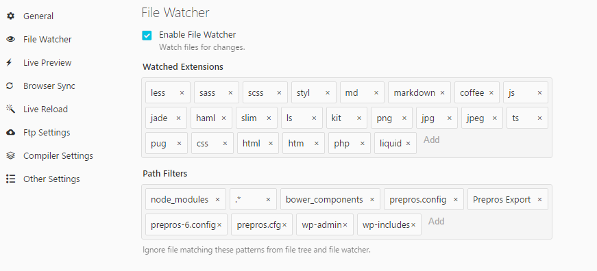The image size is (597, 271).
Task: Disable the Enable File Watcher checkbox
Action: pyautogui.click(x=147, y=36)
